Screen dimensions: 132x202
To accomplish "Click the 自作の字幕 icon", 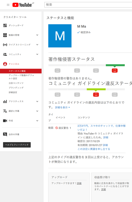I will click(5, 134).
